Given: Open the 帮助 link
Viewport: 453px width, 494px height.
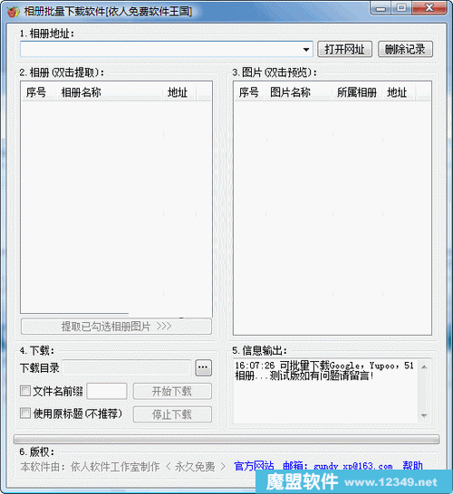Looking at the screenshot, I should (x=412, y=466).
